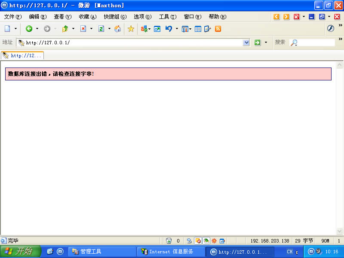Click the 29 字节 status entry
Image resolution: width=344 pixels, height=258 pixels.
tap(304, 241)
